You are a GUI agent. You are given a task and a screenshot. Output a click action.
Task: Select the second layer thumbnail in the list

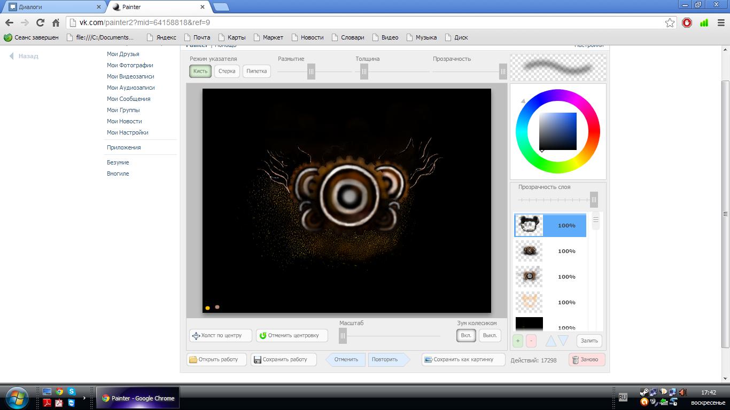tap(529, 251)
